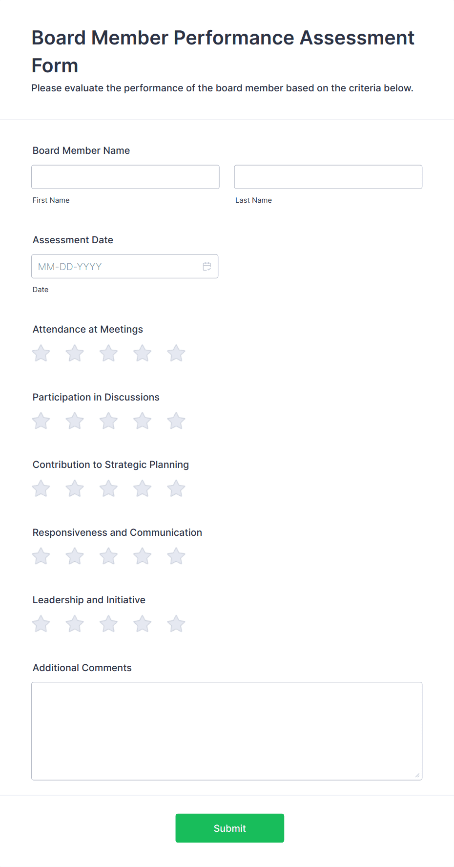Grab the comments box resize handle

(x=417, y=775)
